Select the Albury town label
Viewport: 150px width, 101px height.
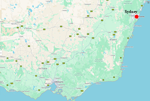(83, 53)
